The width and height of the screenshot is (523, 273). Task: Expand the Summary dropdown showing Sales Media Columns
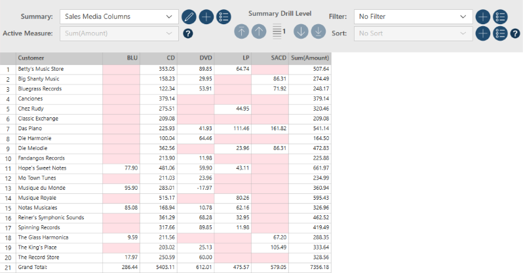point(118,16)
